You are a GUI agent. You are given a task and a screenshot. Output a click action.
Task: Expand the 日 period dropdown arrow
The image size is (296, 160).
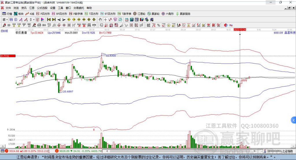tap(7, 20)
